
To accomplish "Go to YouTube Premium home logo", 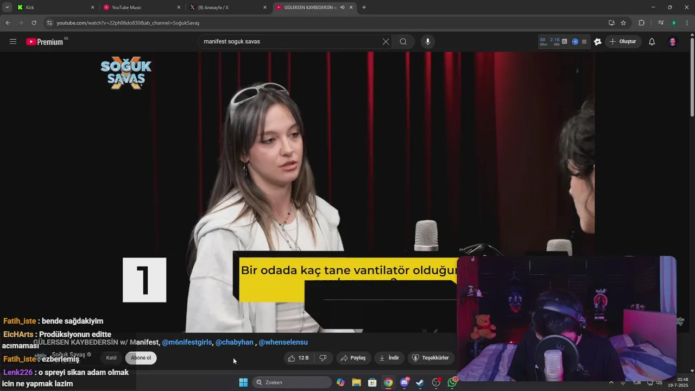I will tap(45, 42).
